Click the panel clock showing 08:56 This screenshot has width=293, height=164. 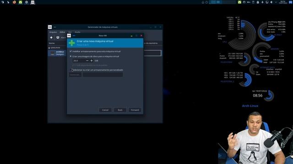pyautogui.click(x=283, y=2)
